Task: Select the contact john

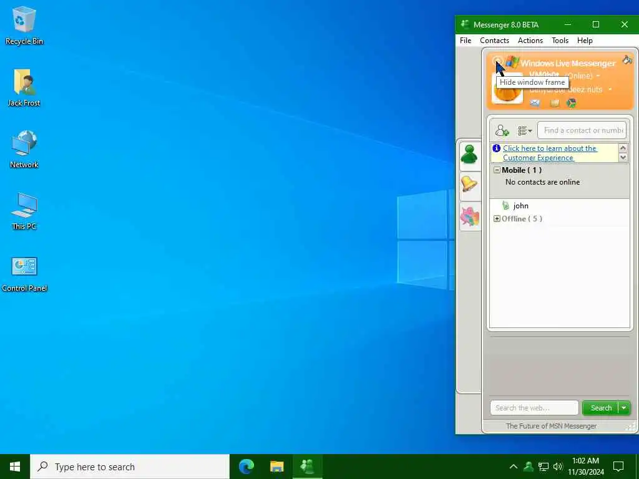Action: (x=520, y=206)
